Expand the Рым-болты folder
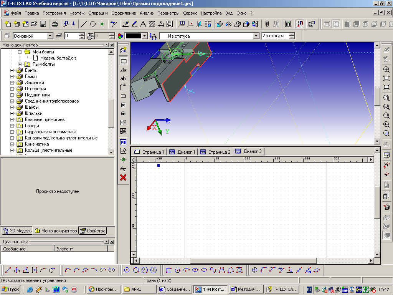This screenshot has width=393, height=295. tap(20, 64)
